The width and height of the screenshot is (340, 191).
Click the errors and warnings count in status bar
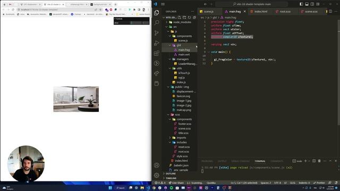coord(160,183)
